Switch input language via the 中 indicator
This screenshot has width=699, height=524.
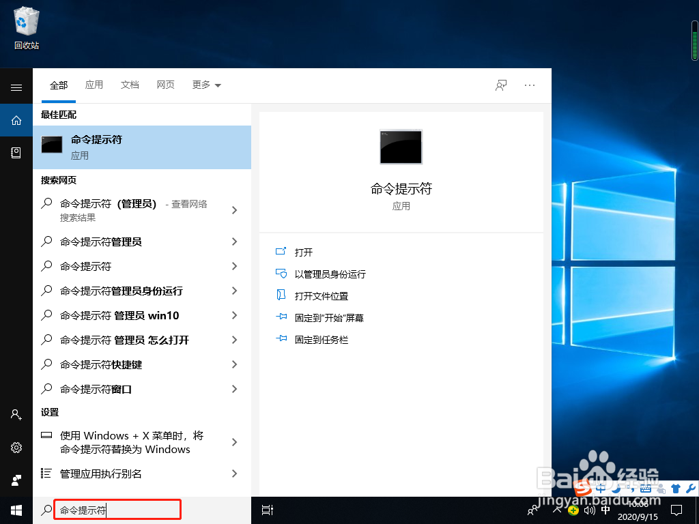tap(605, 510)
